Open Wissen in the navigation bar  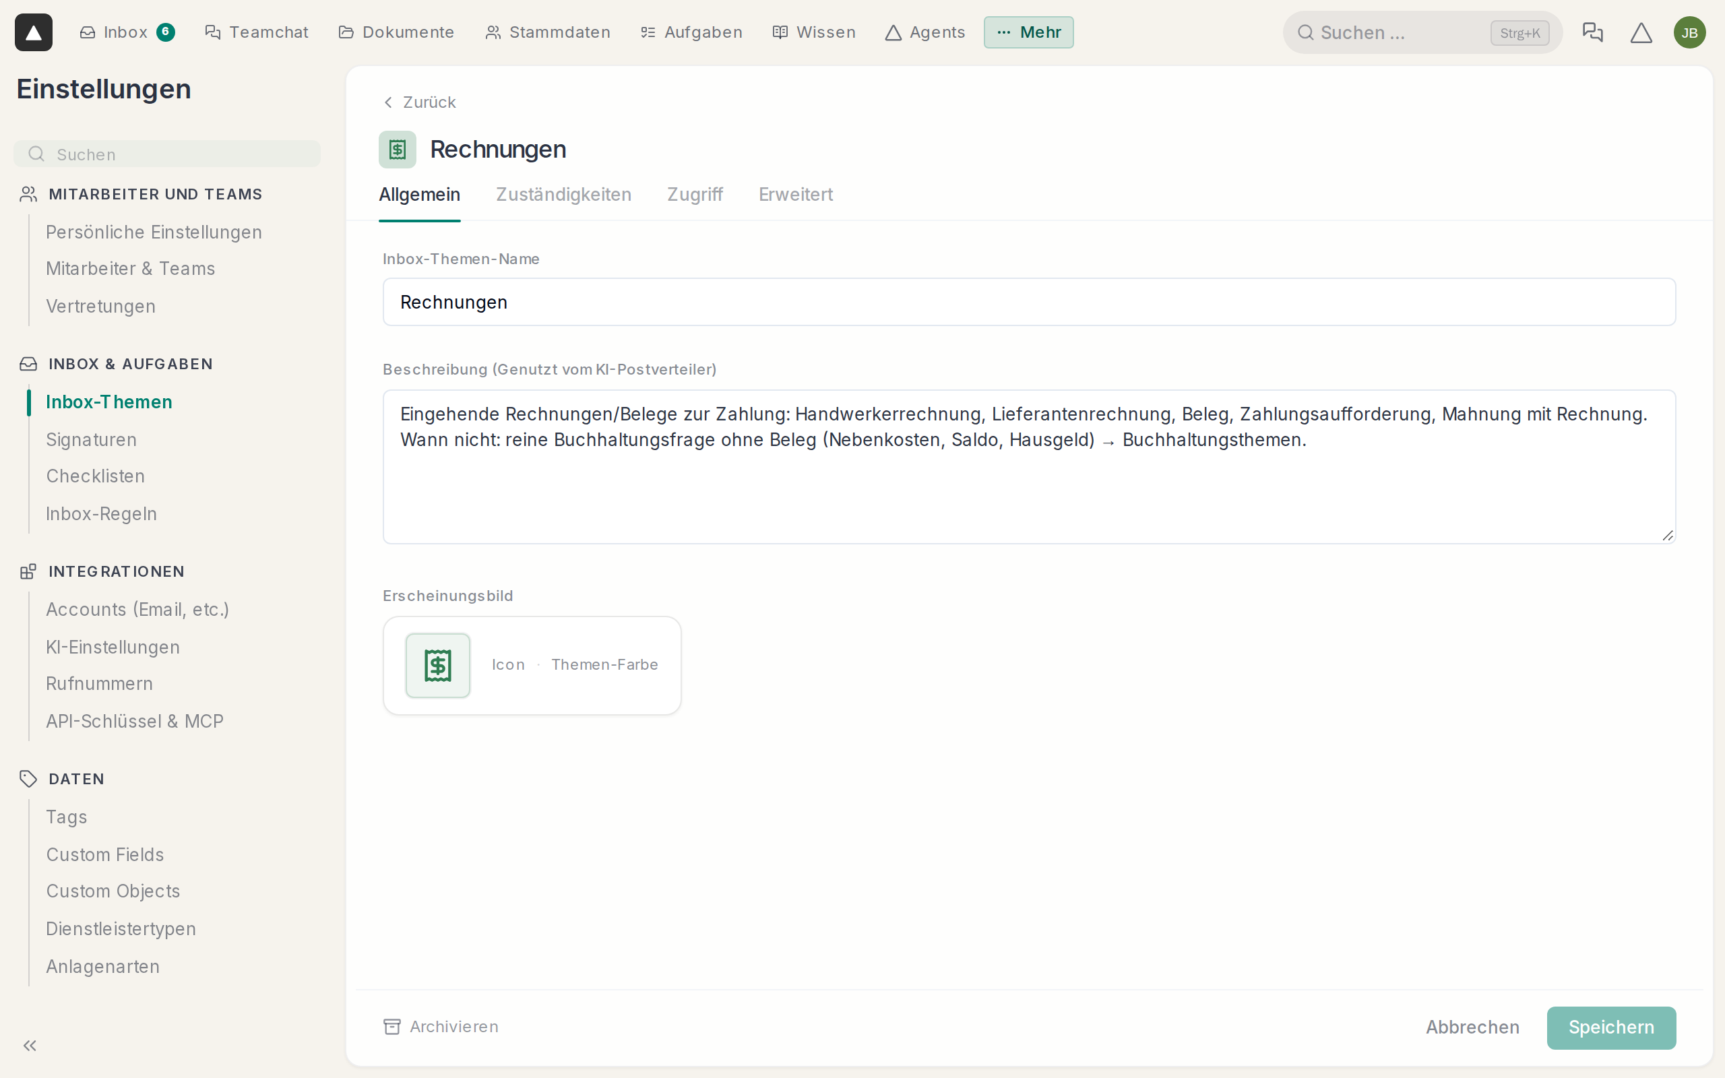pos(814,32)
